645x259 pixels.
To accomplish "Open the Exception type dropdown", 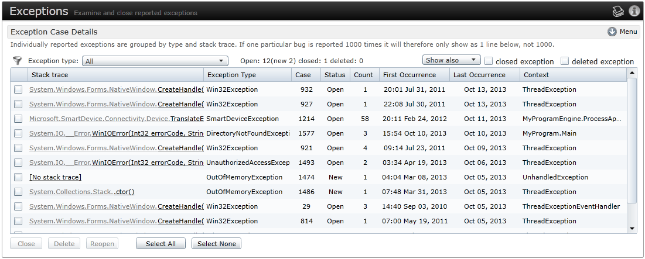I will tap(155, 61).
